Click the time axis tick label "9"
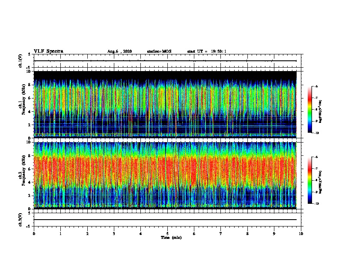This screenshot has height=262, width=339. 274,234
